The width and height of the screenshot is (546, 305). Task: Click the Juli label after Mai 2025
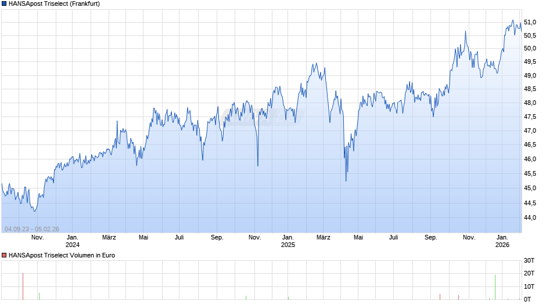coord(393,238)
